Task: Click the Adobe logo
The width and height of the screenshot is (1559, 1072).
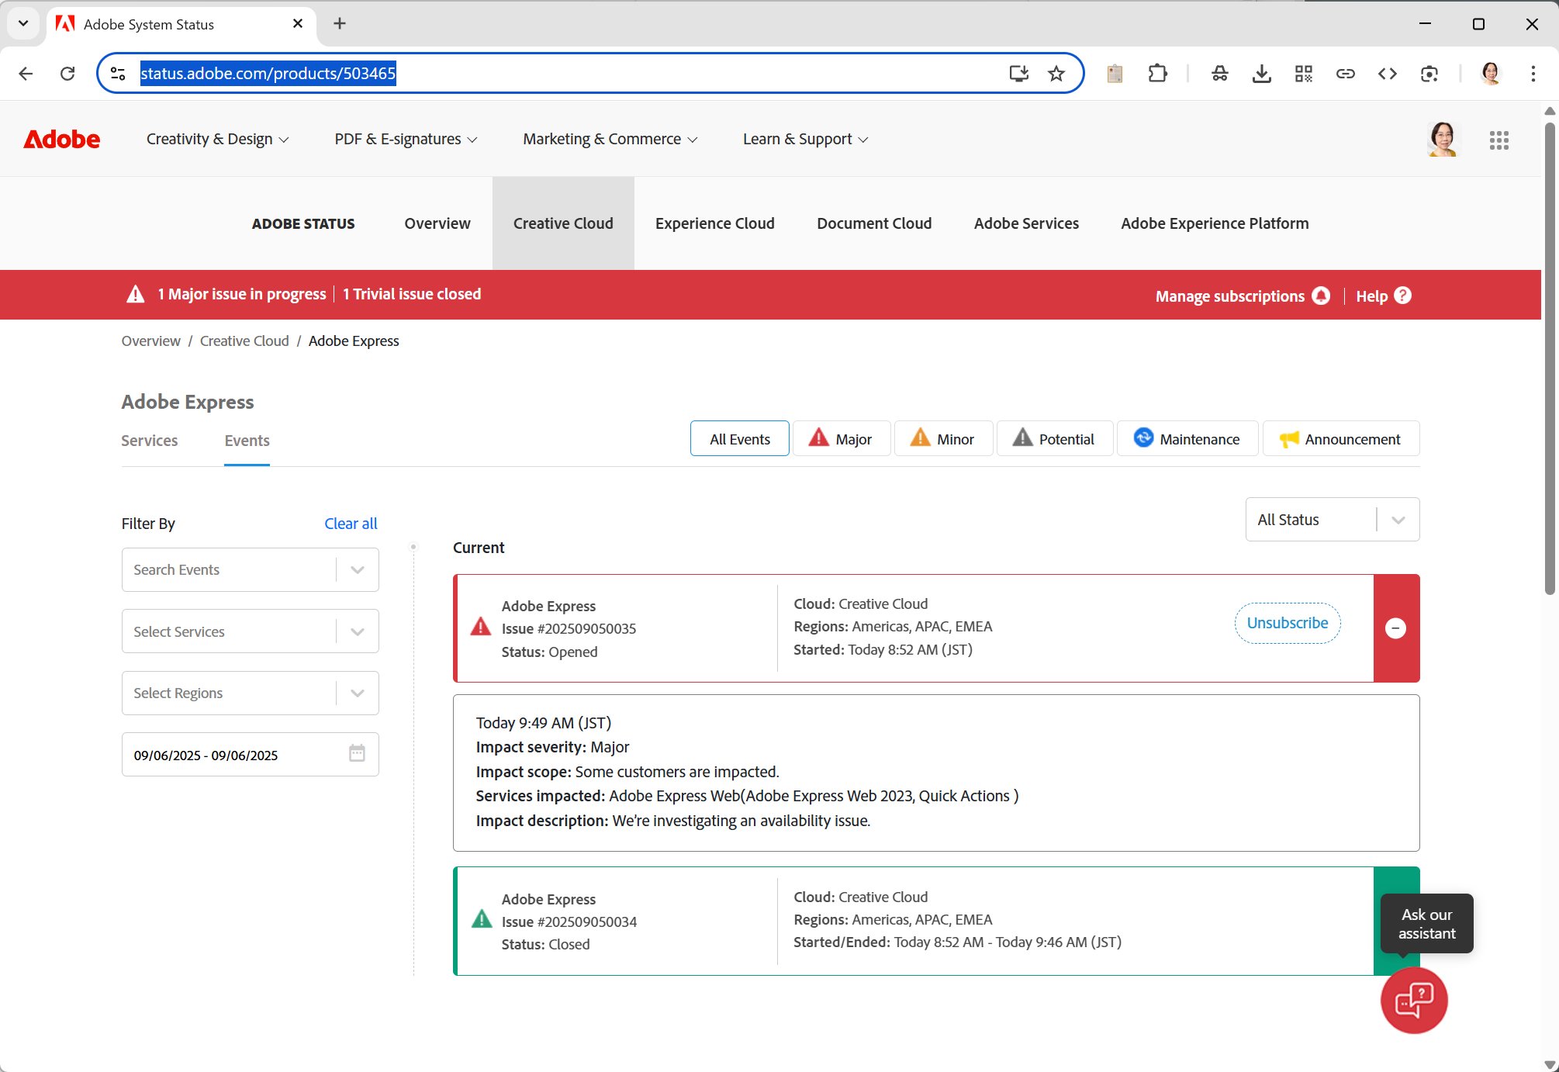Action: coord(62,140)
